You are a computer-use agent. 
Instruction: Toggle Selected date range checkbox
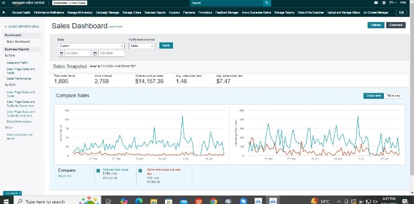coord(98,171)
